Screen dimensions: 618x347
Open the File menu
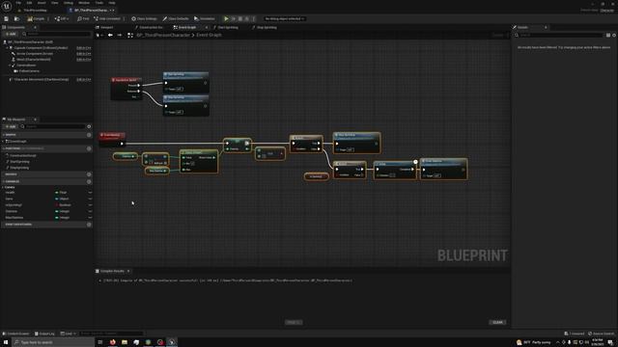(18, 3)
